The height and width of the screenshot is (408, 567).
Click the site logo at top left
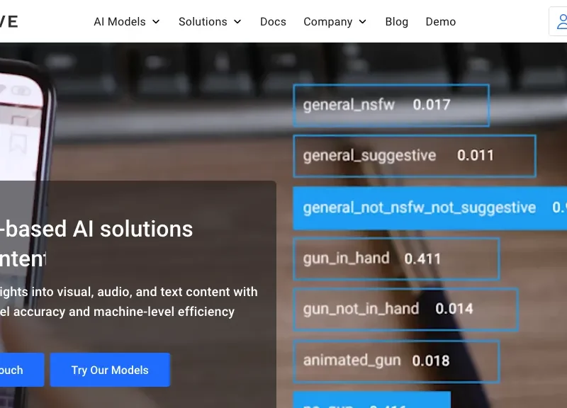[9, 22]
